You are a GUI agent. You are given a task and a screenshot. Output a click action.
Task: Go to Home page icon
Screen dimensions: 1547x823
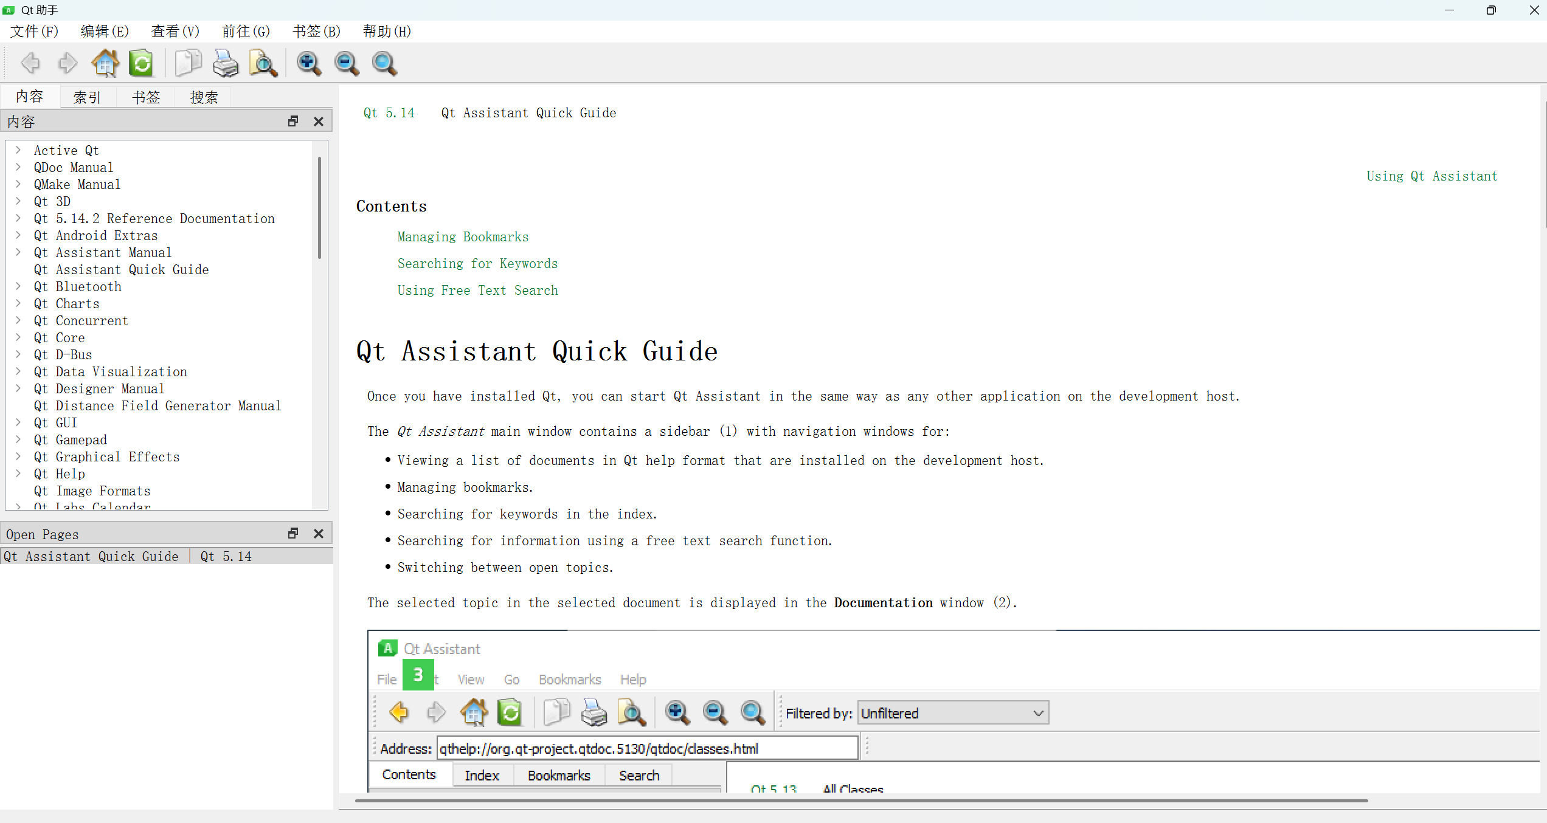pos(105,63)
